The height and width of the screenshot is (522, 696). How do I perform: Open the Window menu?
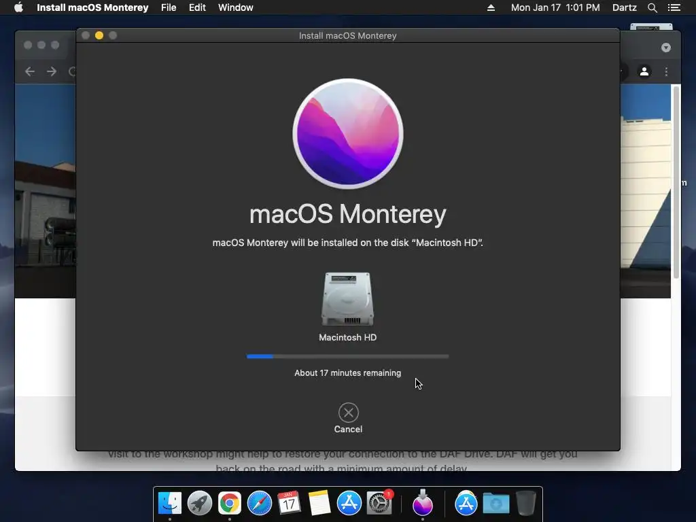click(236, 7)
